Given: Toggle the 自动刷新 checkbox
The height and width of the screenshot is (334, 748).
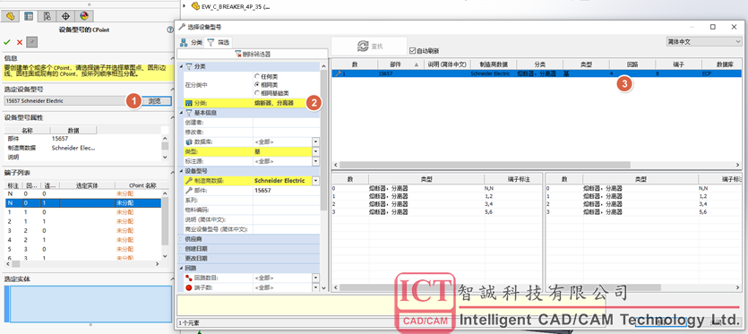Looking at the screenshot, I should (413, 50).
